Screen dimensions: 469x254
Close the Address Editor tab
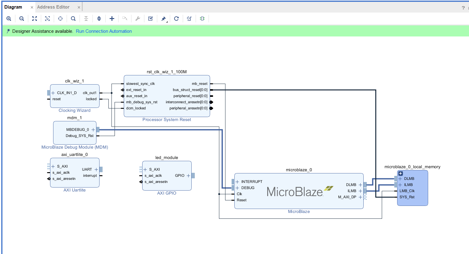(x=79, y=7)
